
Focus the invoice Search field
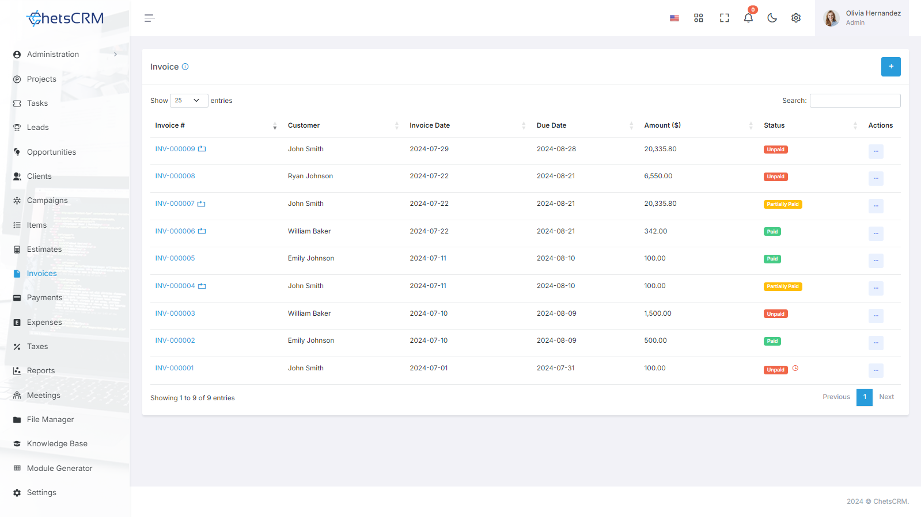[x=855, y=101]
